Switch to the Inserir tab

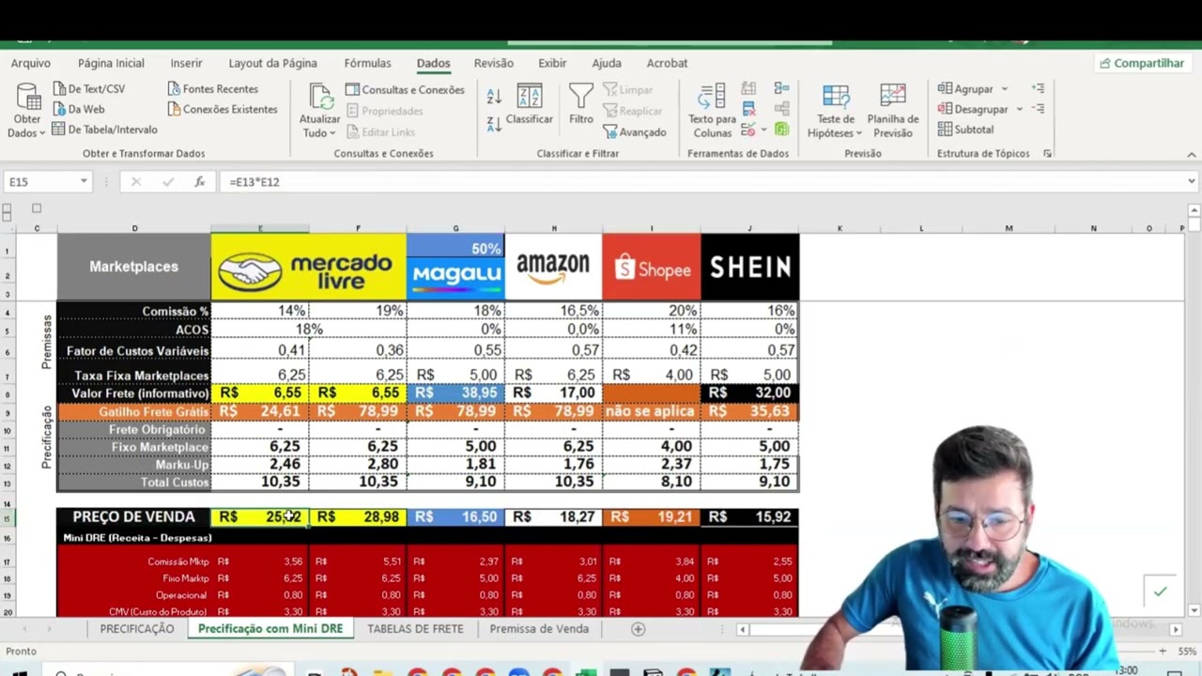186,63
